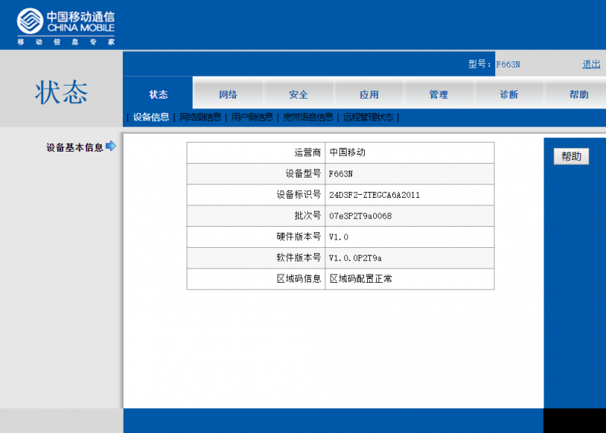Click the 批次号 row label
606x433 pixels.
(x=308, y=215)
